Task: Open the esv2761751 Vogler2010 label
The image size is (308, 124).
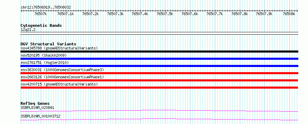Action: tap(45, 63)
